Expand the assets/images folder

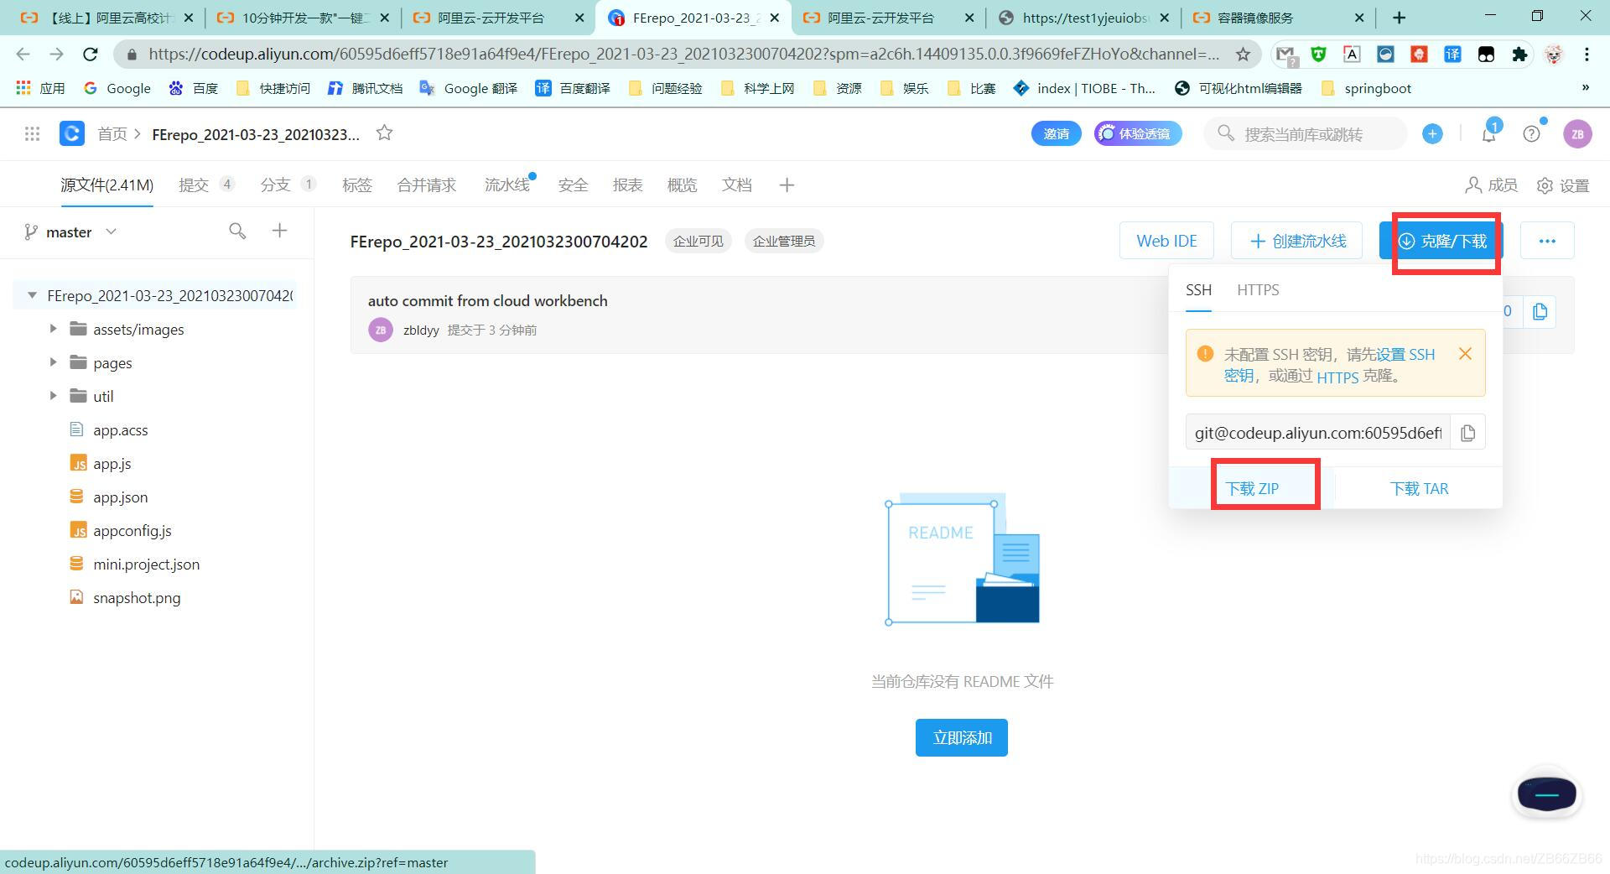tap(53, 329)
